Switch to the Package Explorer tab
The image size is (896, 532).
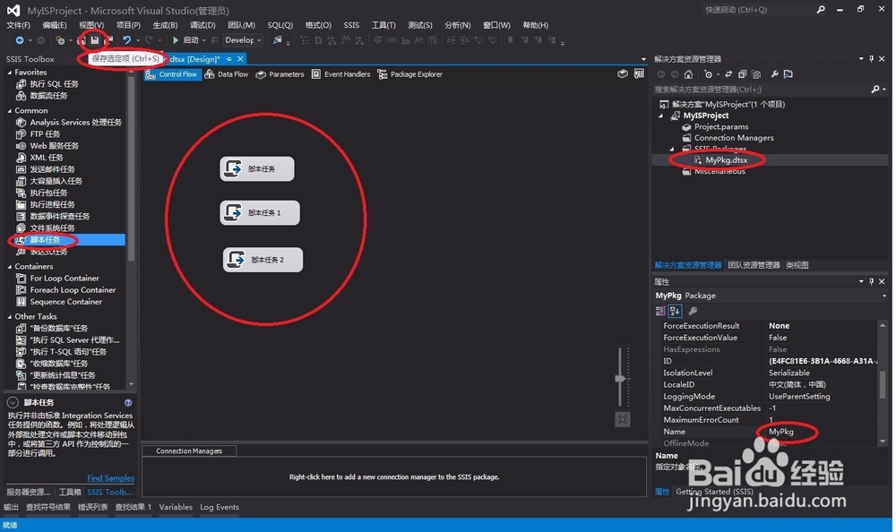pyautogui.click(x=410, y=74)
